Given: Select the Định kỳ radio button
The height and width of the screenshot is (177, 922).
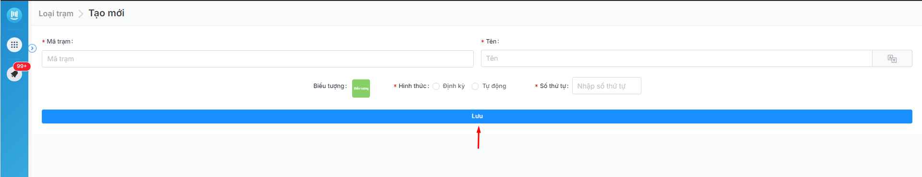Looking at the screenshot, I should coord(436,86).
